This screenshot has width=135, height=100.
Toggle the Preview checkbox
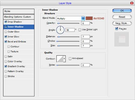click(117, 29)
